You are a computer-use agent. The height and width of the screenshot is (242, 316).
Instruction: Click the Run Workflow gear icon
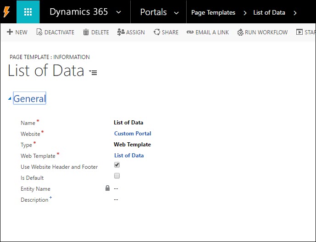click(240, 32)
